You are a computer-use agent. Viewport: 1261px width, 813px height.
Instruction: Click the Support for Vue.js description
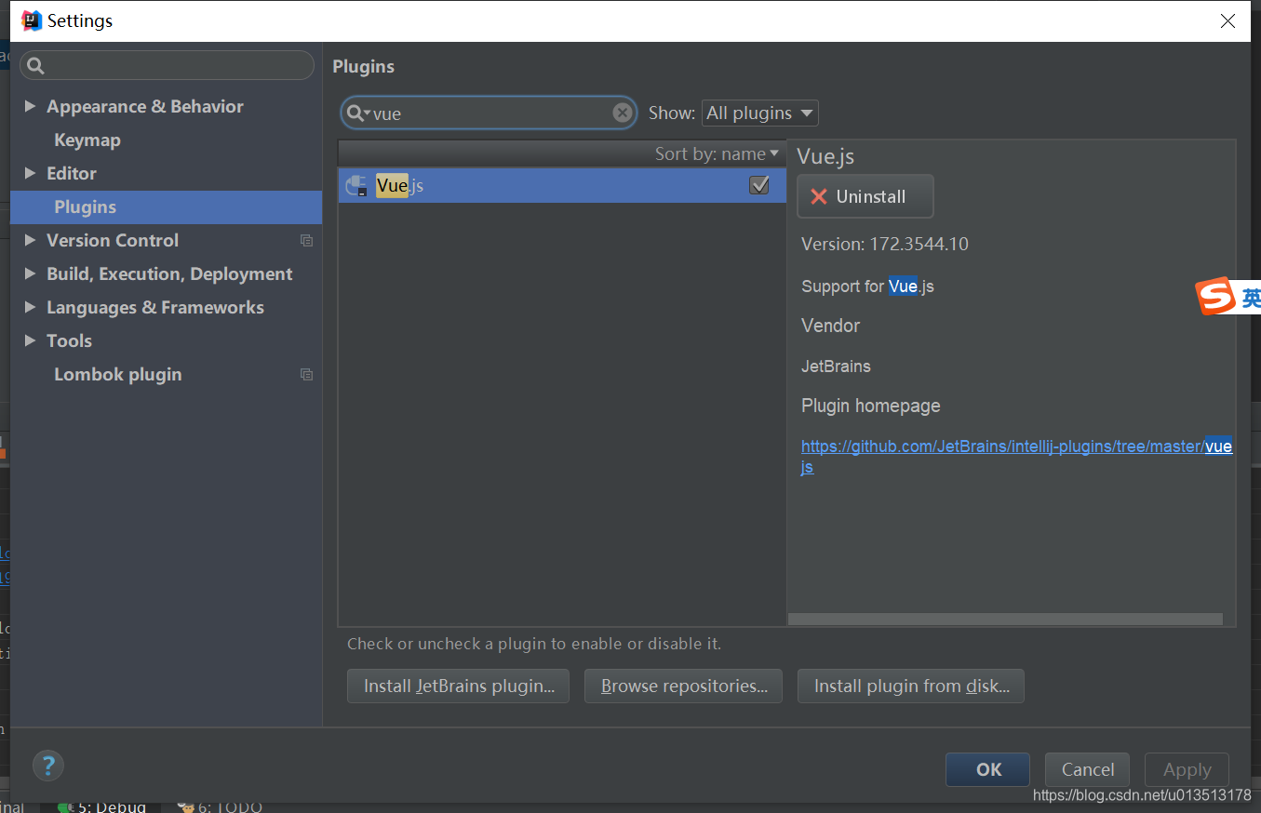867,286
